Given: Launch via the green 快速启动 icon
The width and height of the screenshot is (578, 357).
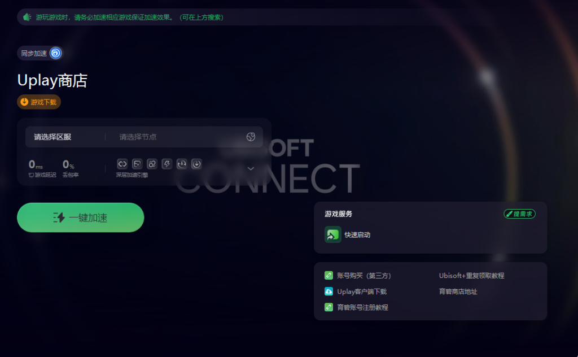Looking at the screenshot, I should (x=333, y=234).
